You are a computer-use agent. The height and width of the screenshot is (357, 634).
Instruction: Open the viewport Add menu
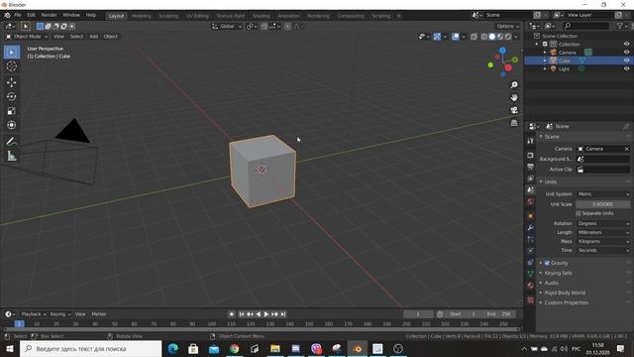coord(93,37)
